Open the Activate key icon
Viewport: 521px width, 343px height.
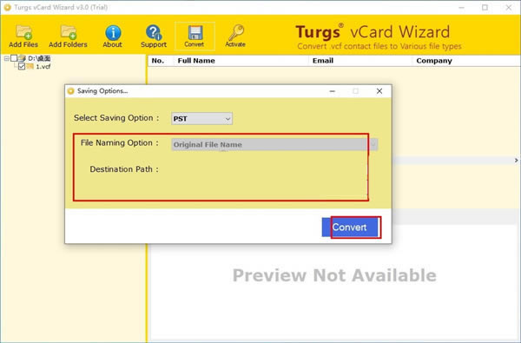[235, 36]
